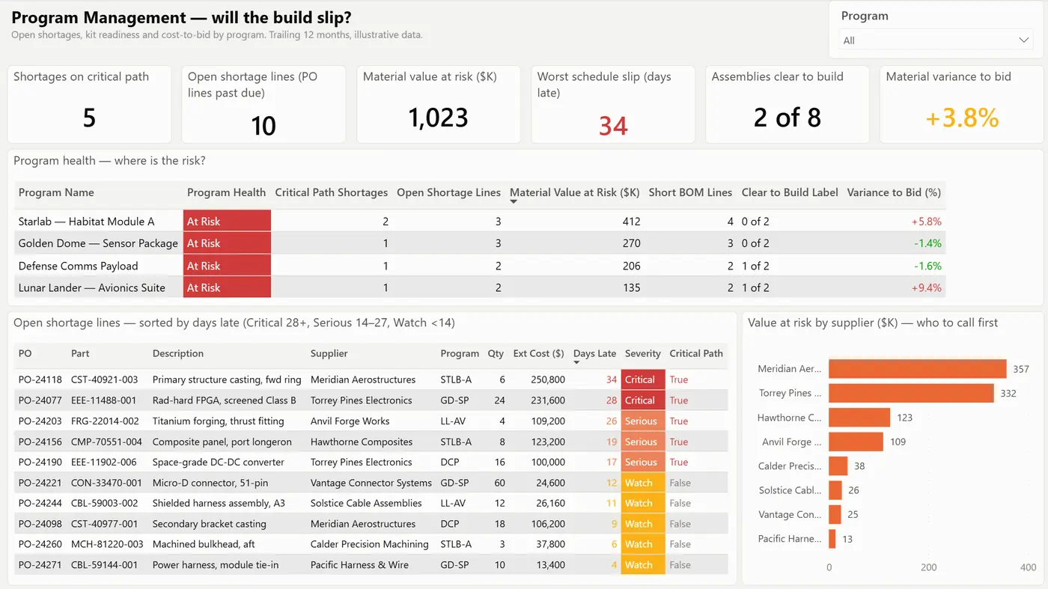Click Vantage Connector Systems supplier cell
The image size is (1048, 589).
371,483
